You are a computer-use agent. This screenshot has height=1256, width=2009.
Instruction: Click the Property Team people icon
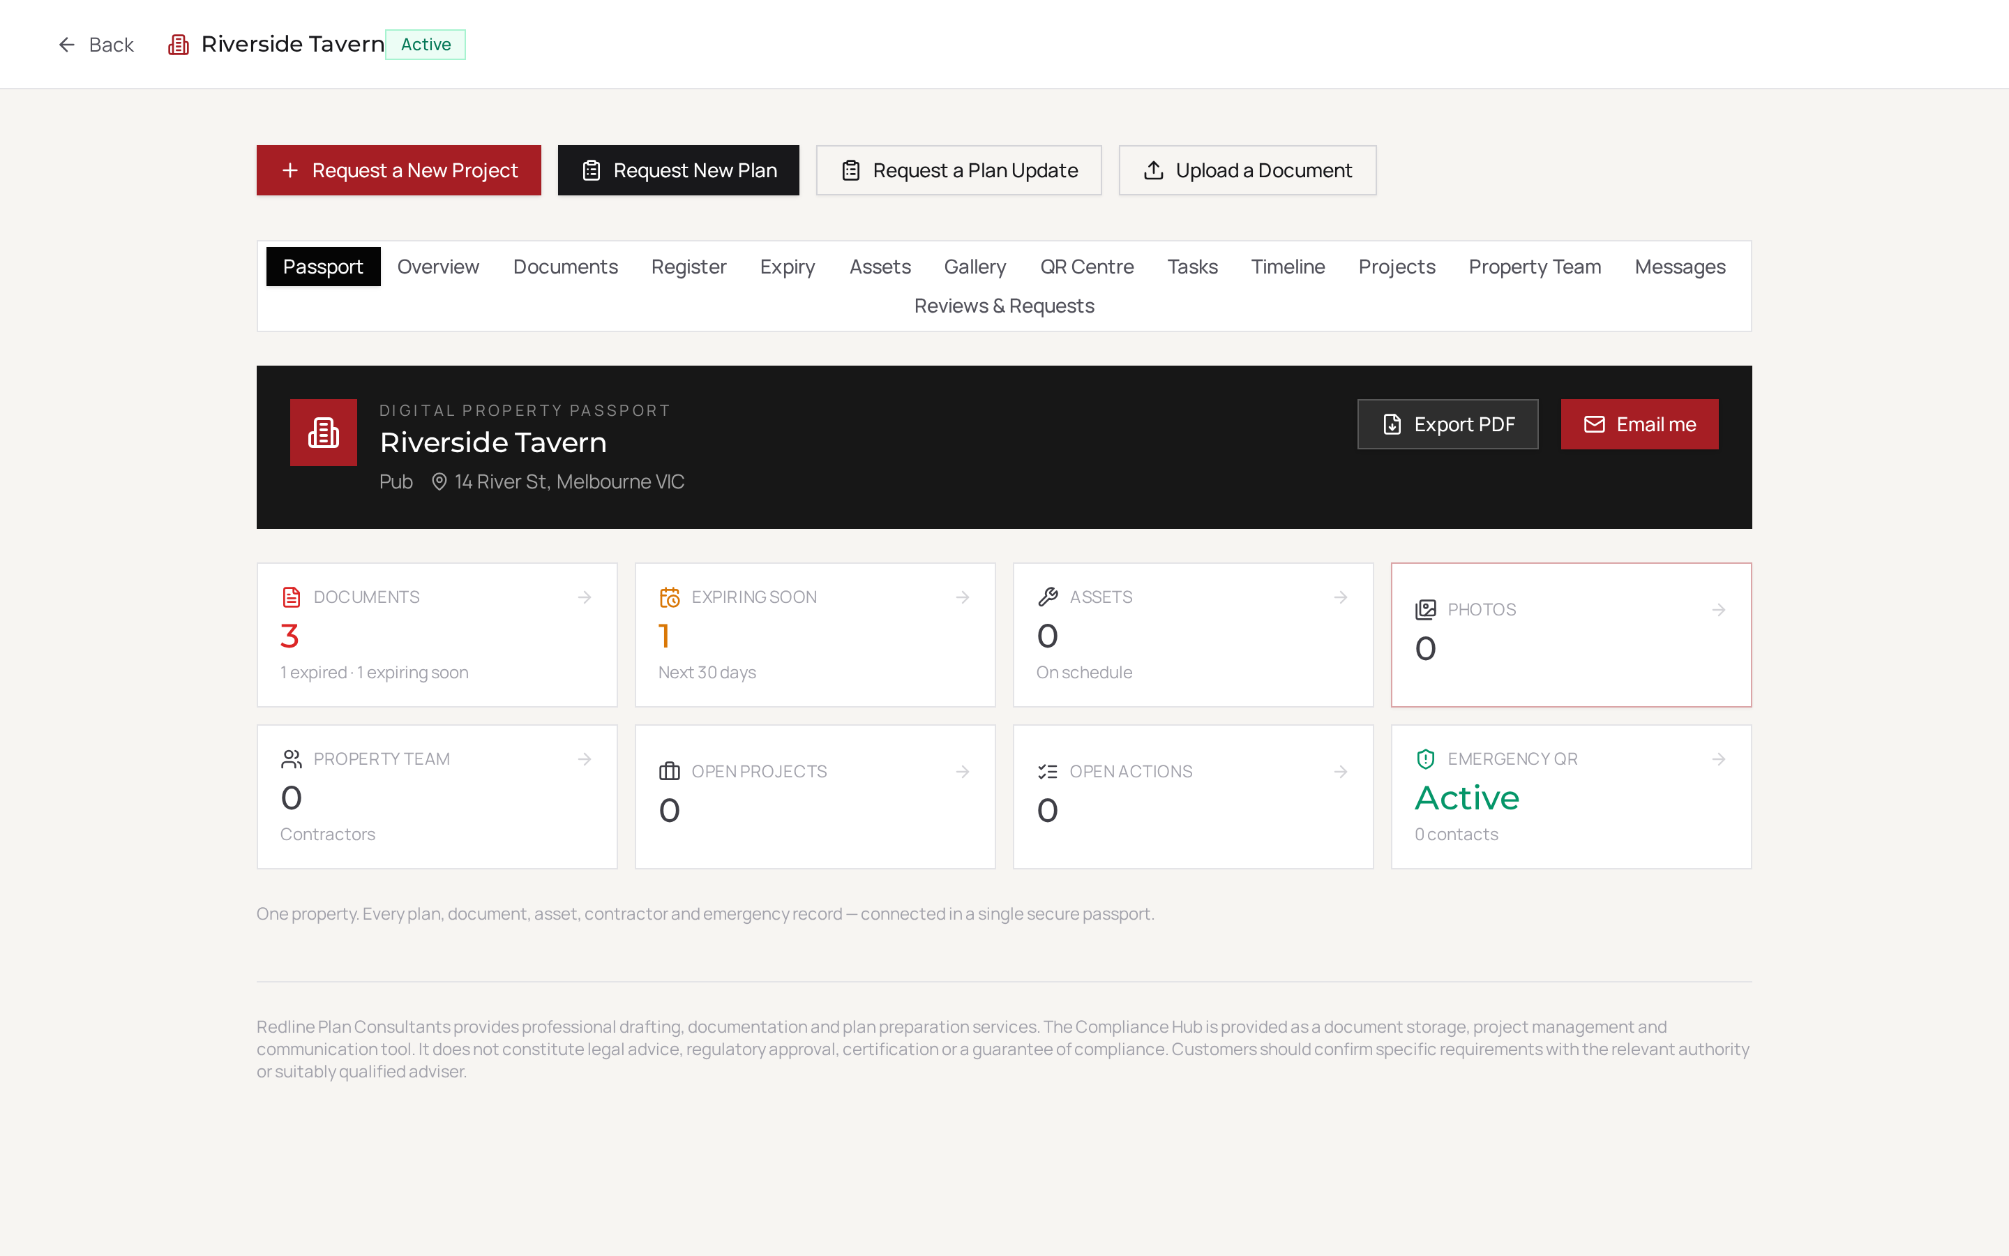point(291,759)
